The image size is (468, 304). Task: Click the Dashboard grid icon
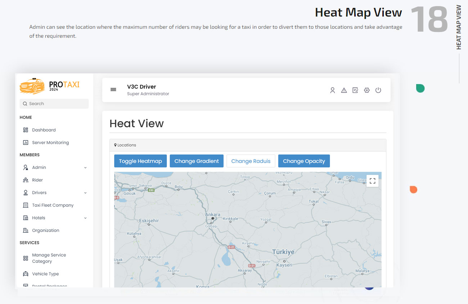click(x=26, y=130)
